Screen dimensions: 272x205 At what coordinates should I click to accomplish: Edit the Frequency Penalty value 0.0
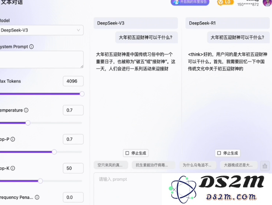click(73, 197)
